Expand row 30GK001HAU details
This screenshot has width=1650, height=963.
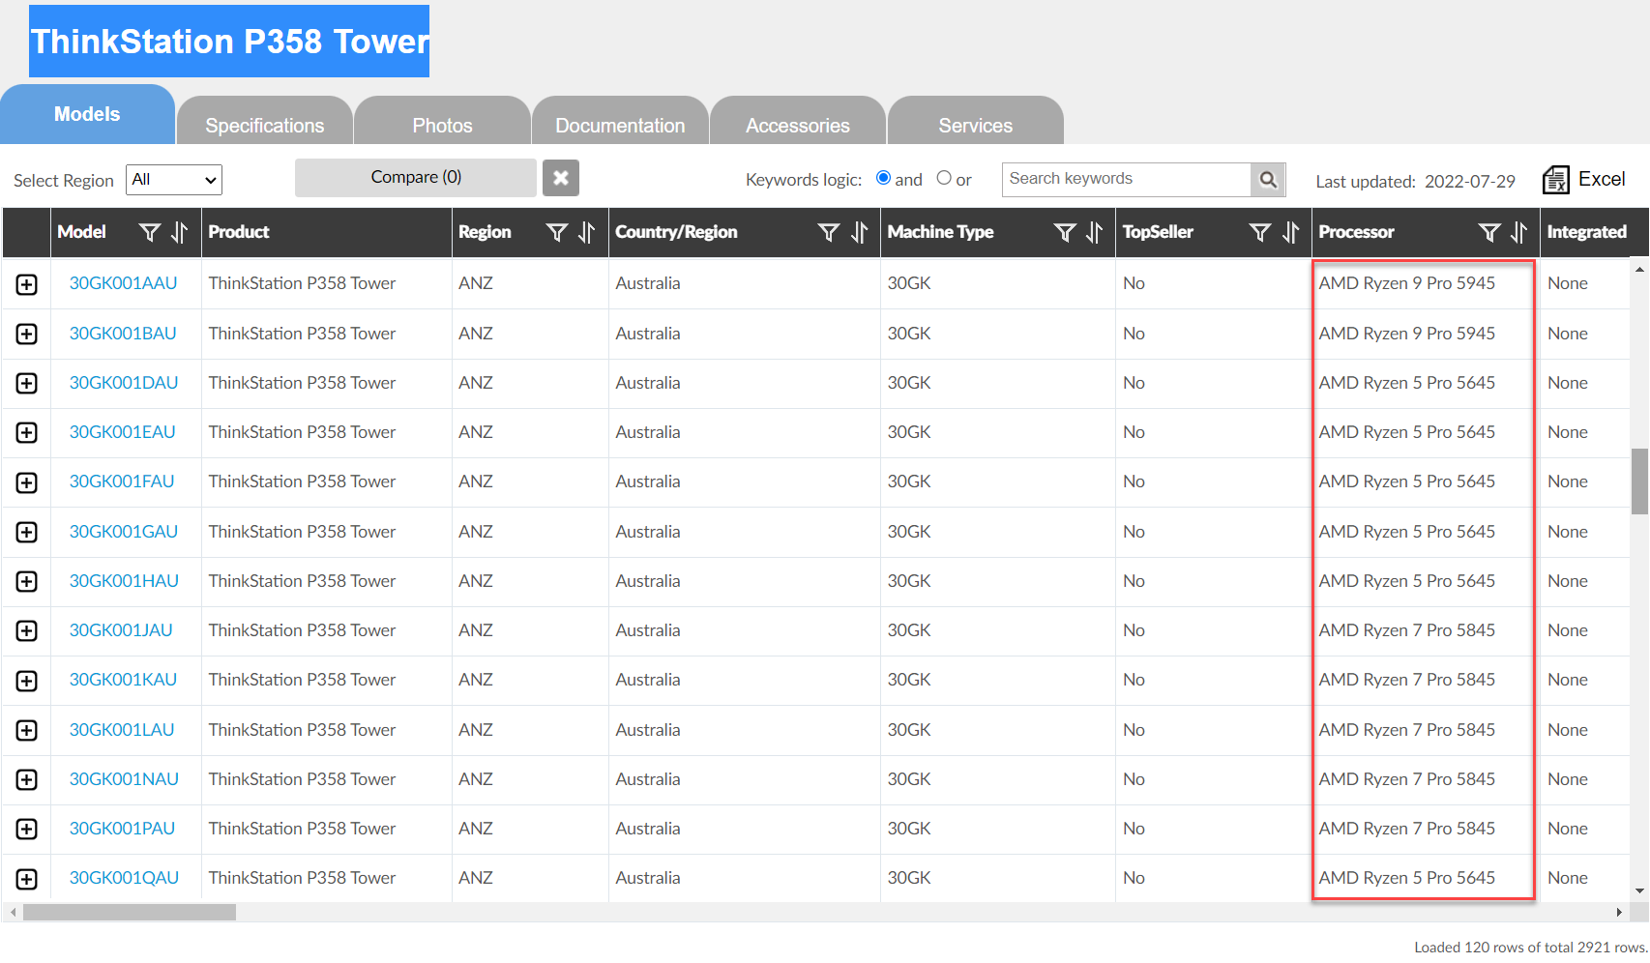[x=27, y=581]
